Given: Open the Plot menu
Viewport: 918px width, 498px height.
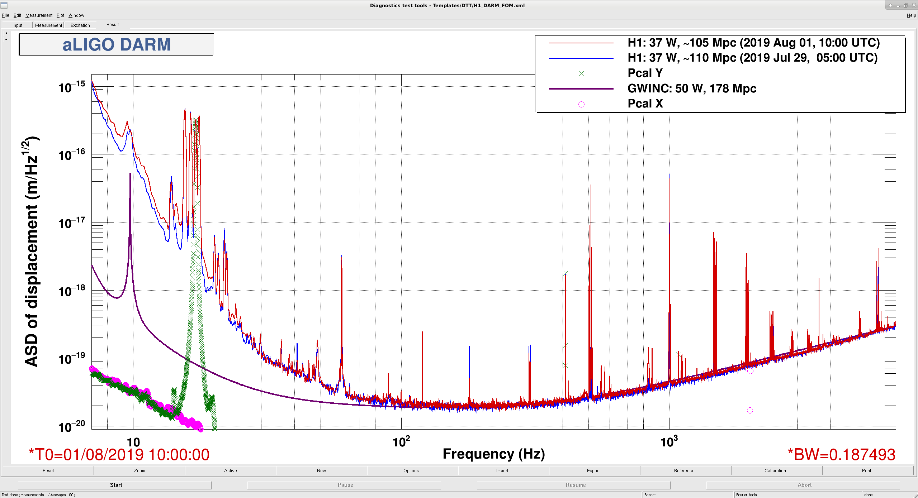Looking at the screenshot, I should pos(60,15).
